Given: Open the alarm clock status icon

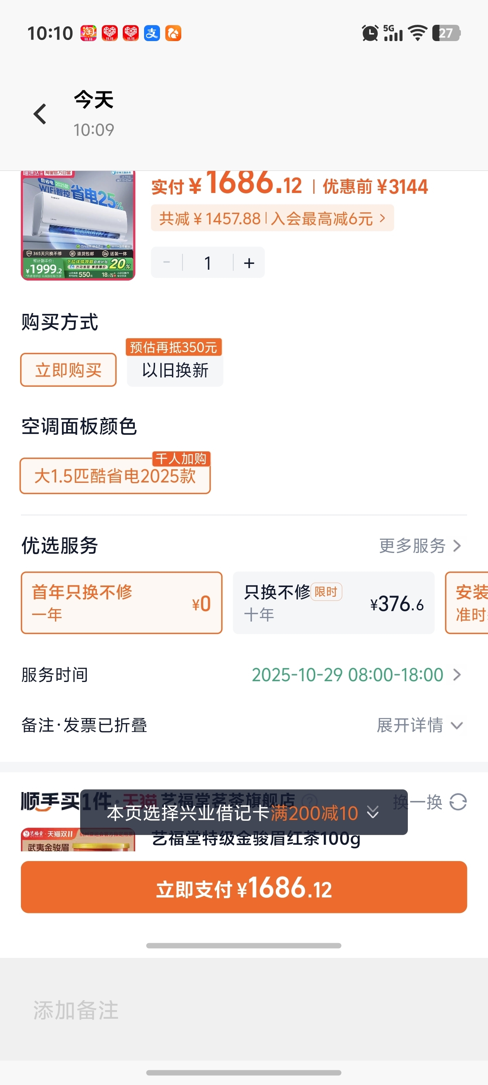Looking at the screenshot, I should [370, 33].
